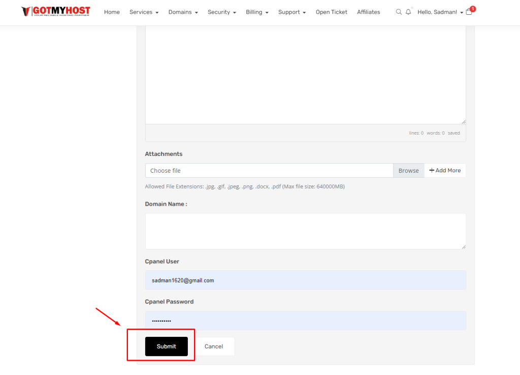The height and width of the screenshot is (375, 520).
Task: Navigate to the Affiliates page
Action: click(368, 12)
